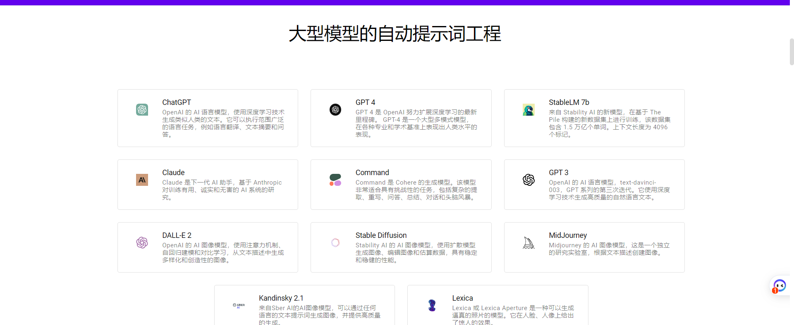Click the DALL-E 2 purple logo icon

tap(142, 242)
